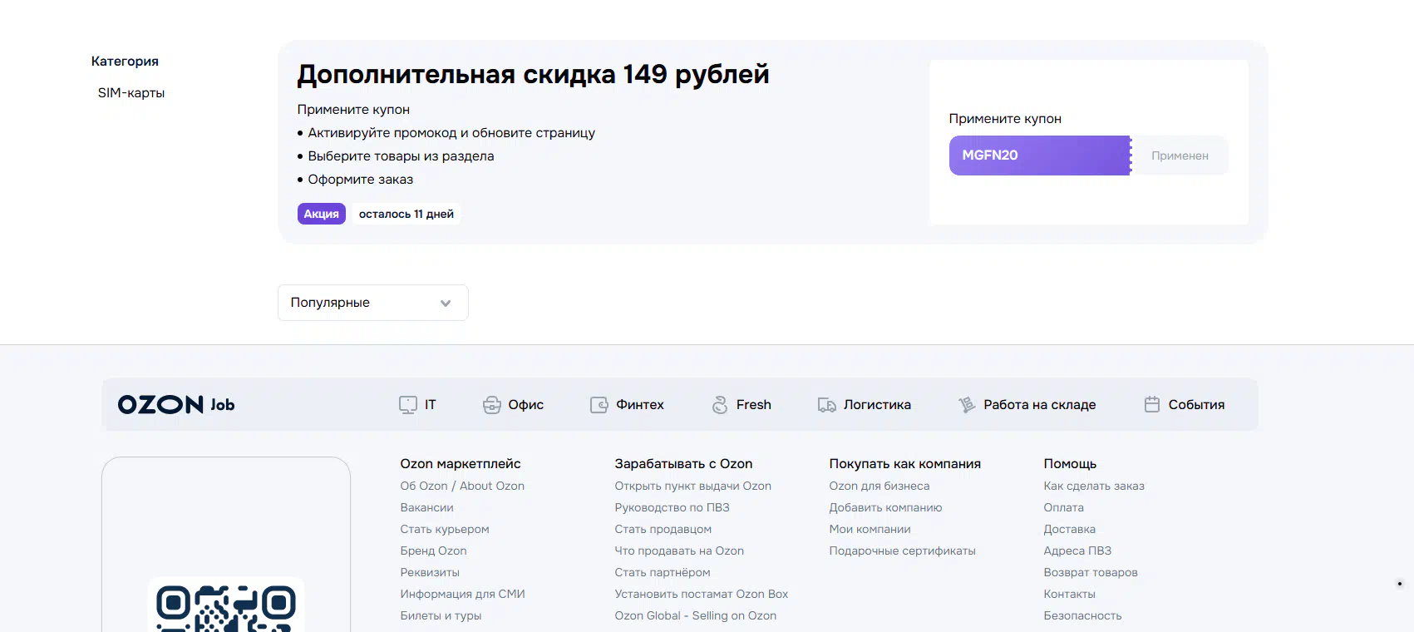The image size is (1414, 632).
Task: Open the Вакансии link
Action: [x=427, y=508]
